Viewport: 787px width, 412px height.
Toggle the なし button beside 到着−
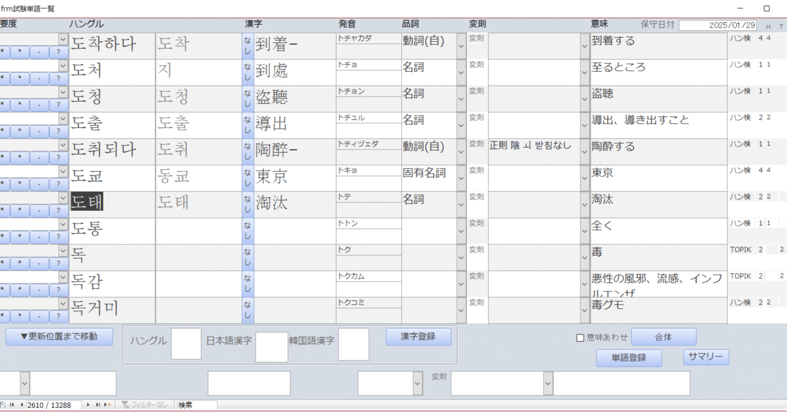(248, 46)
